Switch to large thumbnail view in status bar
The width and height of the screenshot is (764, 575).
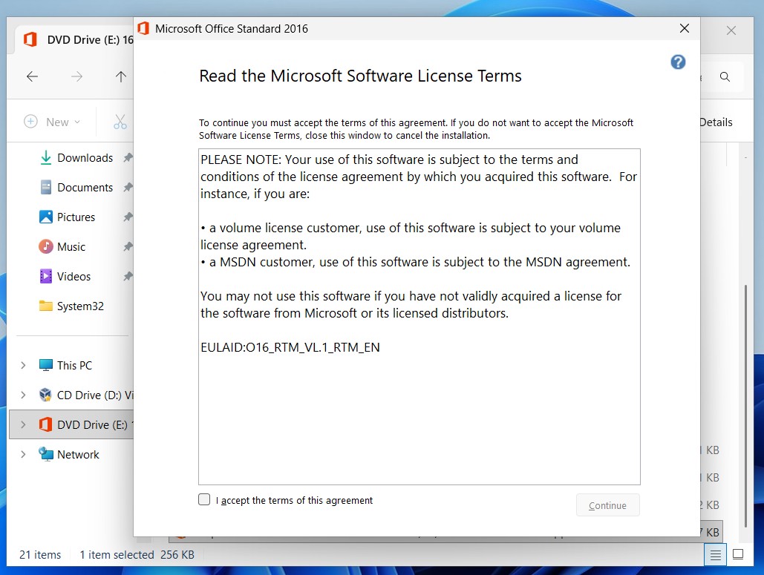click(738, 554)
